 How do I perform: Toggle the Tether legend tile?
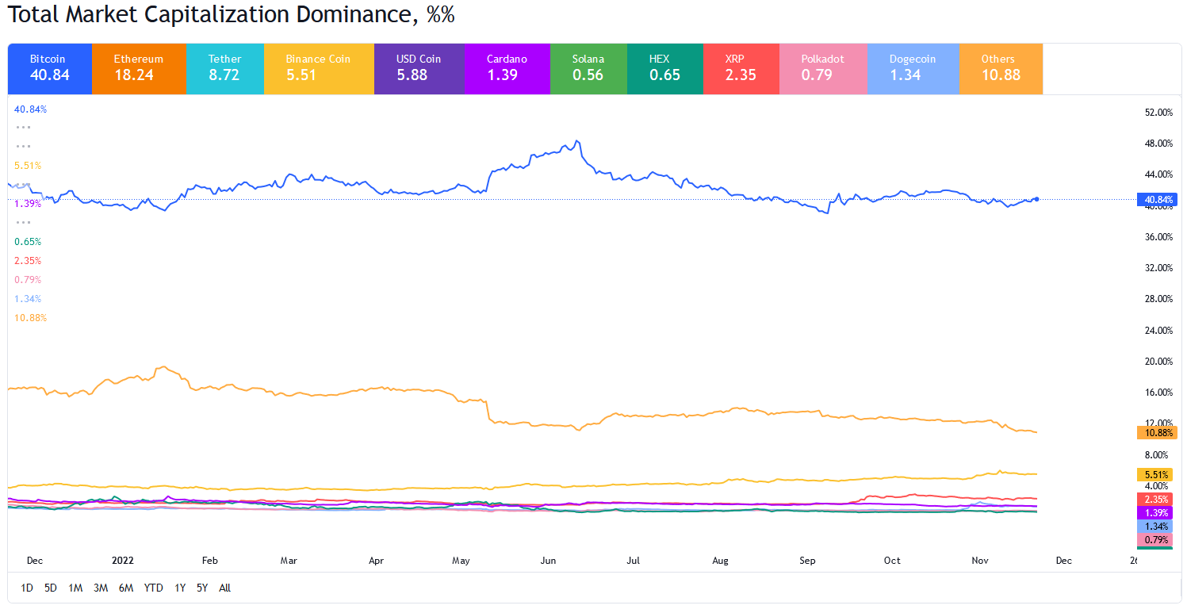[225, 69]
